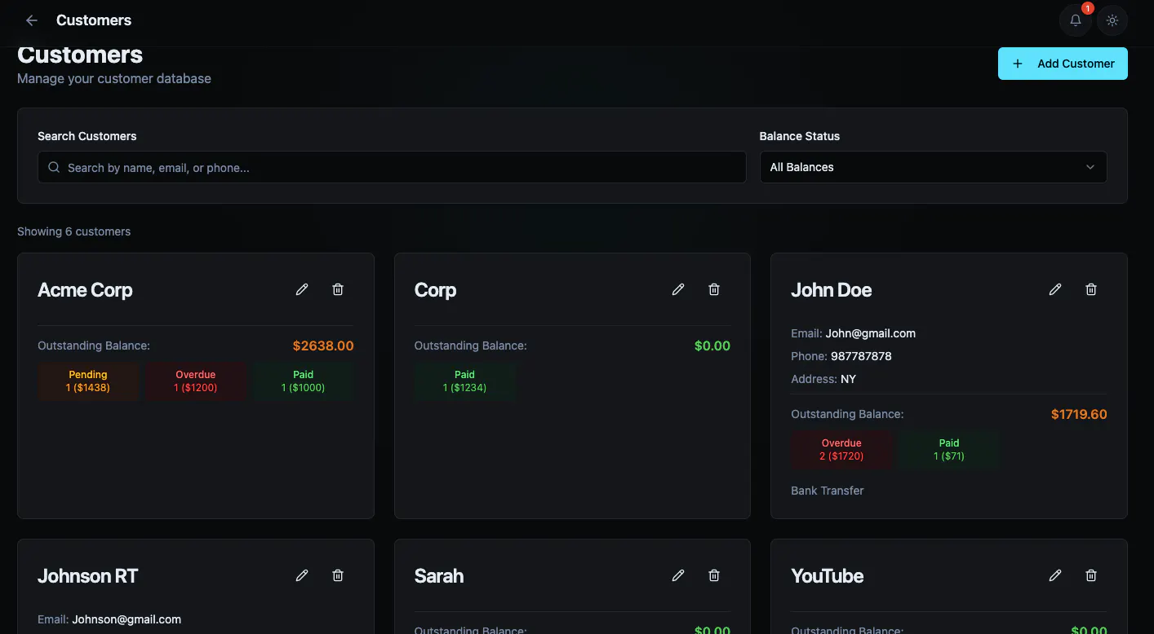This screenshot has width=1154, height=634.
Task: Click the Customers title in top bar
Action: 94,20
